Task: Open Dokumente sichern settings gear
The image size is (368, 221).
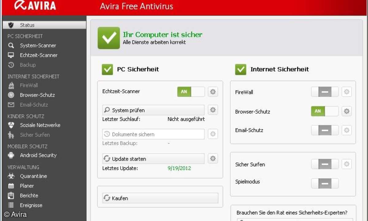Action: click(213, 134)
